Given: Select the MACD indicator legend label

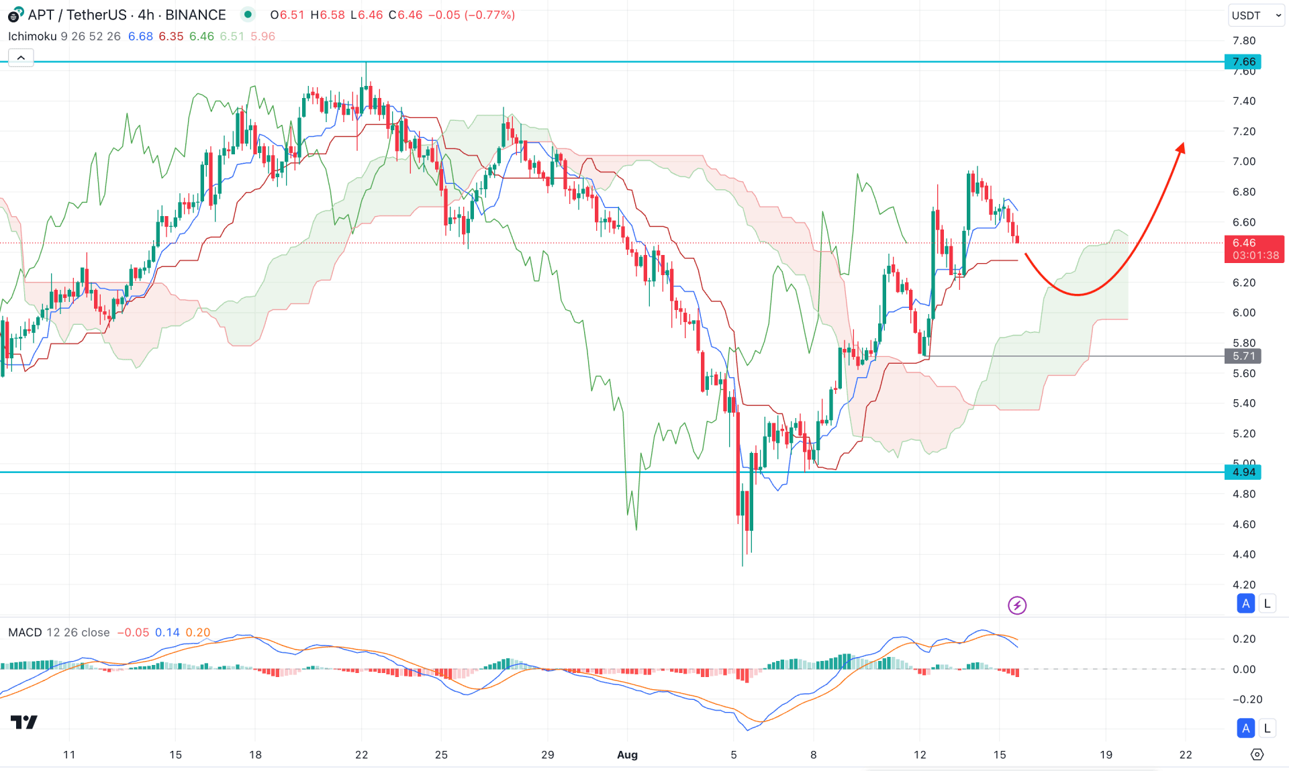Looking at the screenshot, I should click(x=25, y=632).
